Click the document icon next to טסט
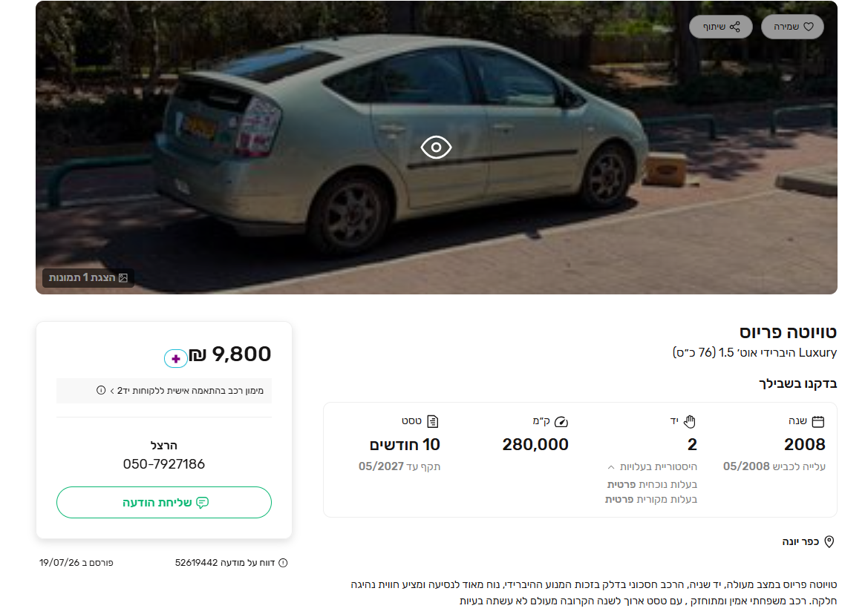The width and height of the screenshot is (842, 614). tap(433, 421)
